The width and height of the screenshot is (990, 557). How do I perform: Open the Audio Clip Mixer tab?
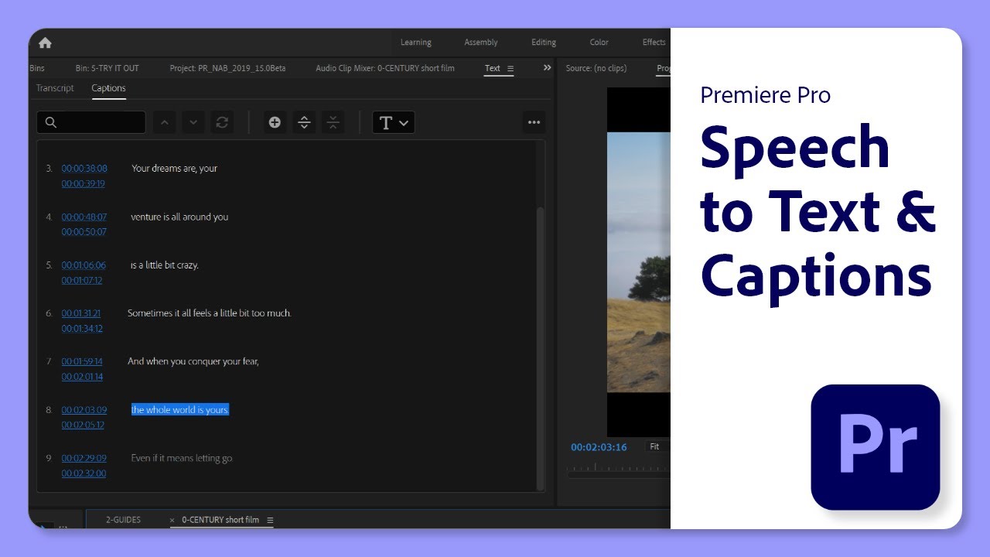tap(385, 68)
